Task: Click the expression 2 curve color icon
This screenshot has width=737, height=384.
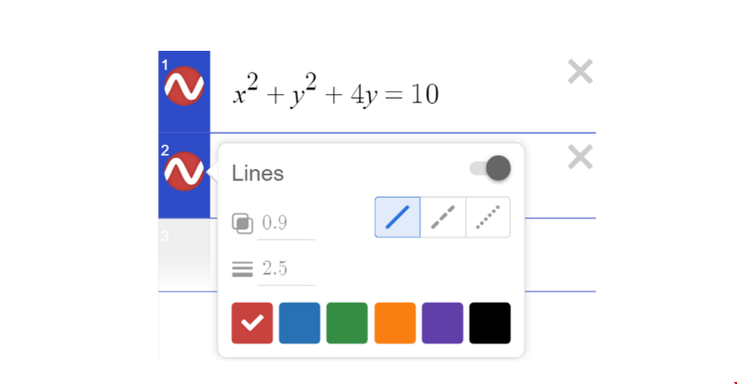Action: point(184,170)
